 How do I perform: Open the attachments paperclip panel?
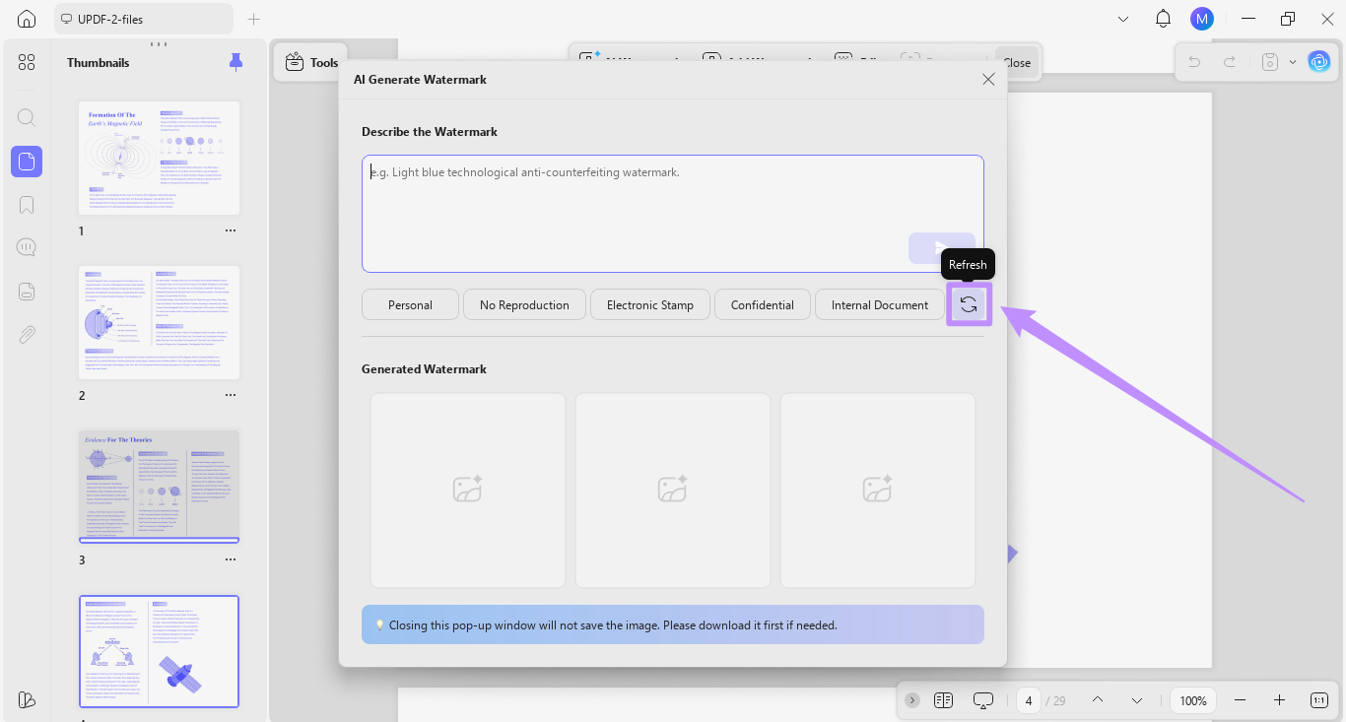point(27,334)
